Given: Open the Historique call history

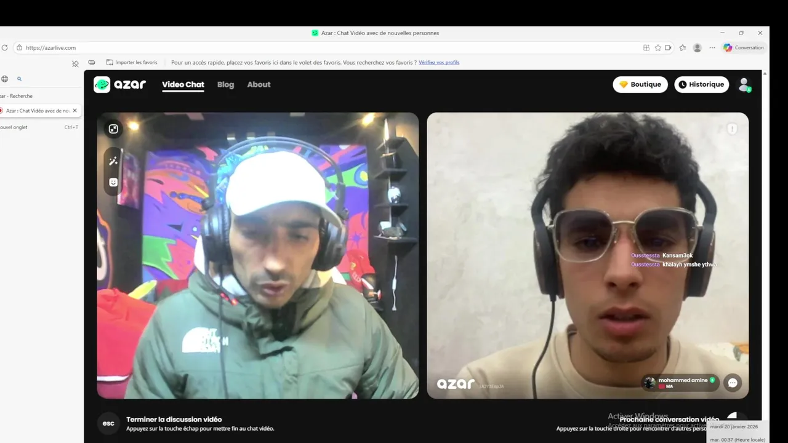Looking at the screenshot, I should pos(702,85).
